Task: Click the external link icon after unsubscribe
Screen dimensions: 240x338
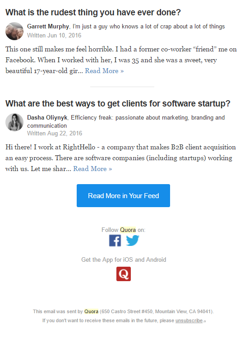Action: (x=204, y=321)
